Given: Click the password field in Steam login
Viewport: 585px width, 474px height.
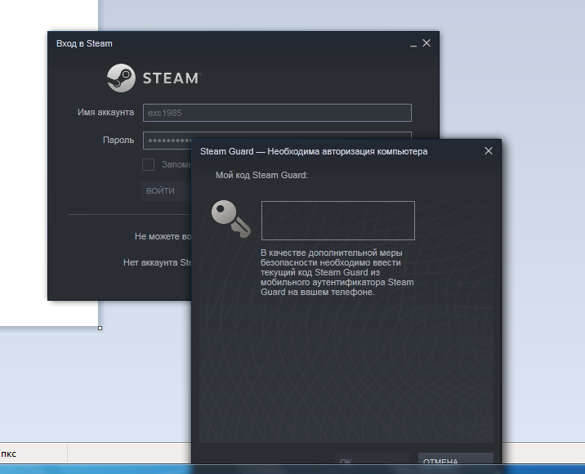Looking at the screenshot, I should (x=167, y=141).
